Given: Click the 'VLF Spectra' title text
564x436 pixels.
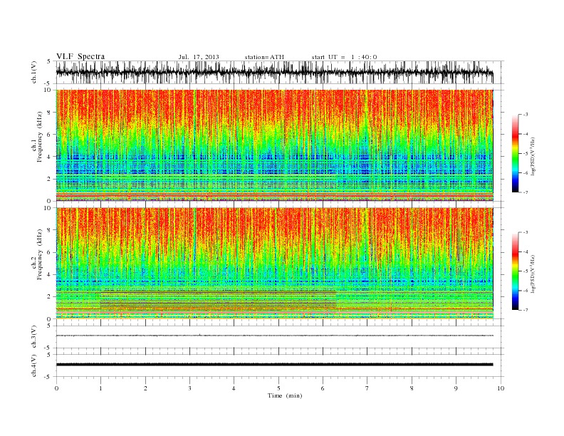Looking at the screenshot, I should point(80,56).
